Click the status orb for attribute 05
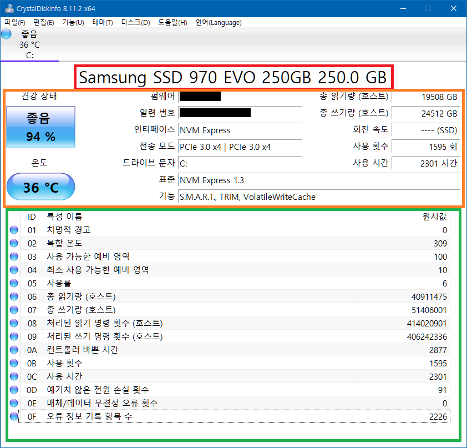 (14, 283)
